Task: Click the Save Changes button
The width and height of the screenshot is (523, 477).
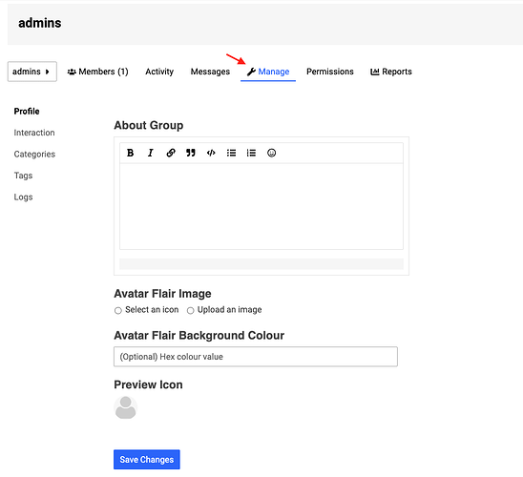Action: click(147, 459)
